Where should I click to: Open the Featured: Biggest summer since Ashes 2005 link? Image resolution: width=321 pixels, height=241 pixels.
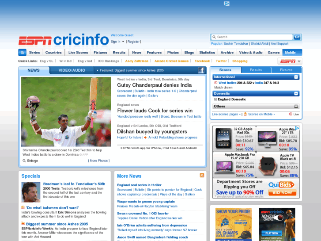tap(132, 70)
